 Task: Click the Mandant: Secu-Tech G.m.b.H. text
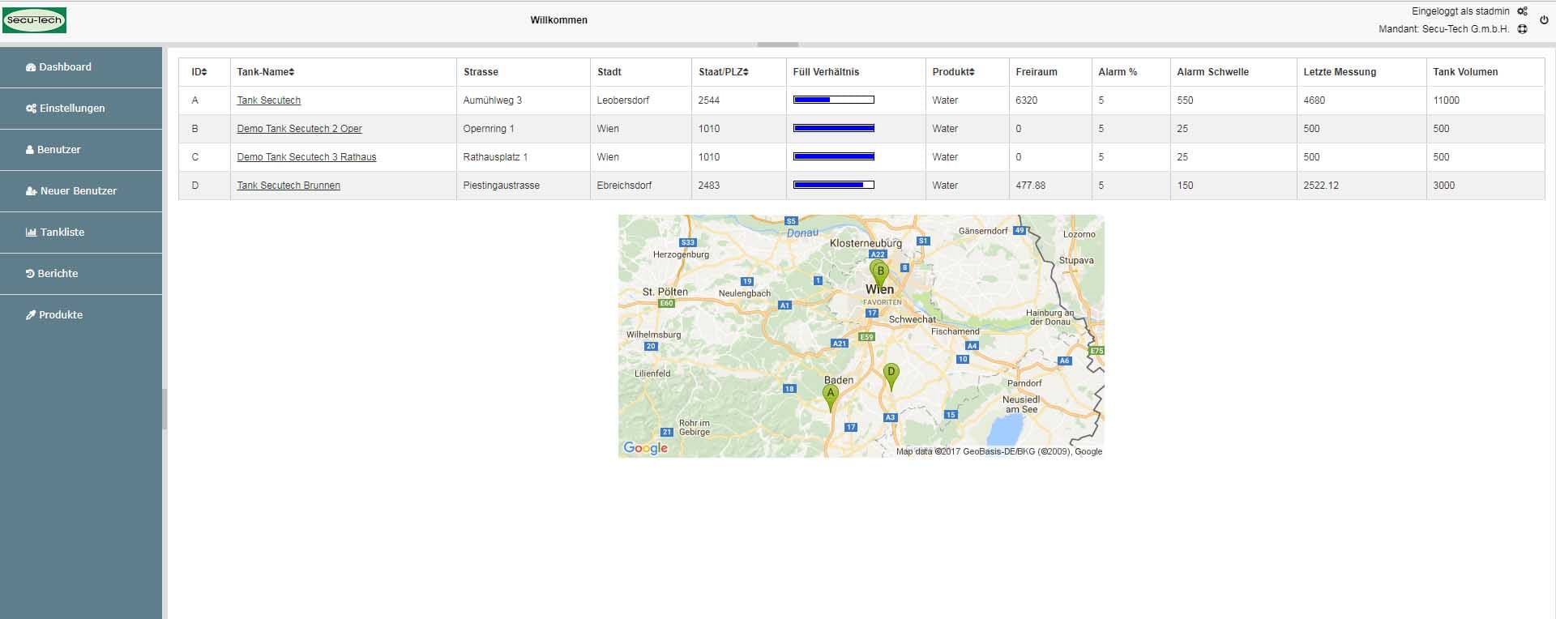click(x=1443, y=29)
